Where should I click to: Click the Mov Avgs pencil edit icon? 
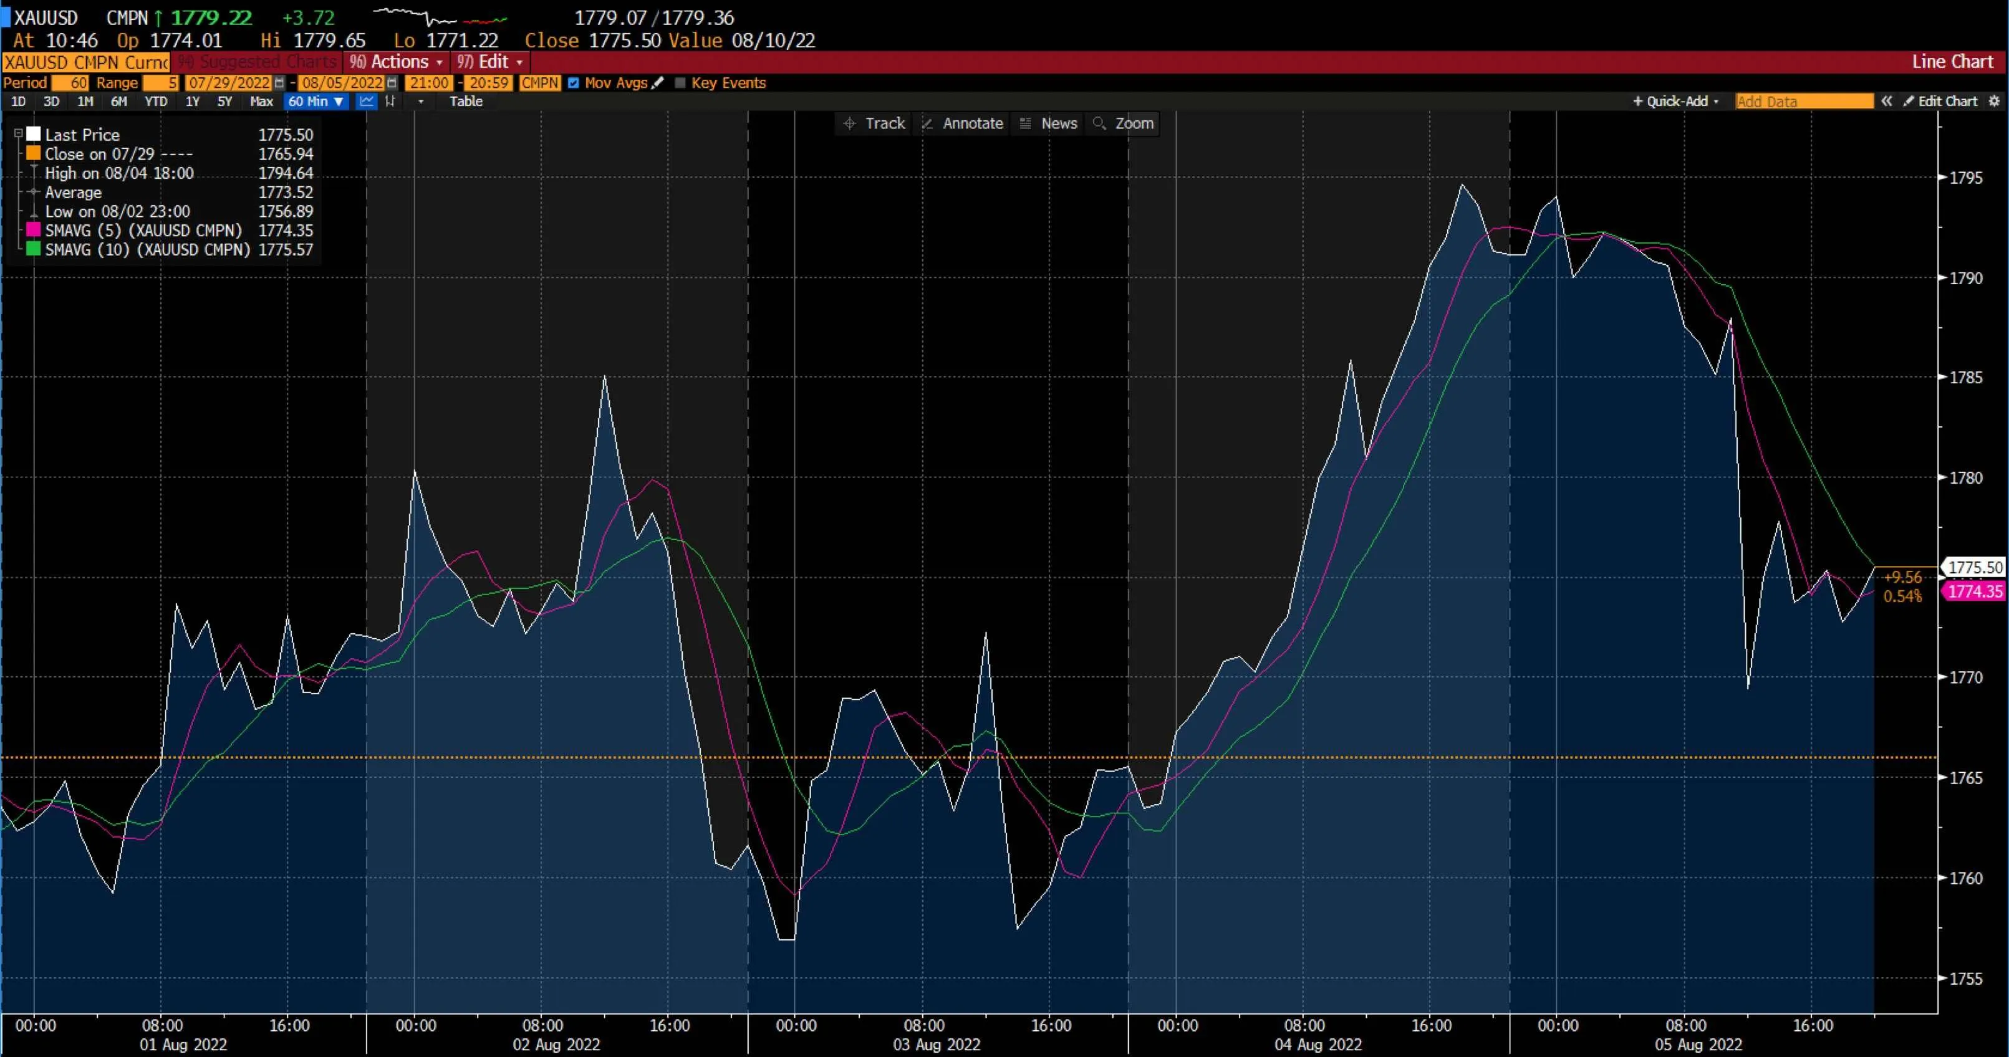pos(657,83)
